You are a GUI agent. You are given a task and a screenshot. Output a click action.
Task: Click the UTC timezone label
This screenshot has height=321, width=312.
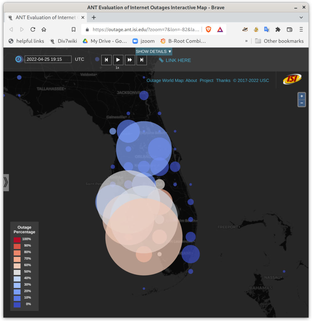pos(79,59)
